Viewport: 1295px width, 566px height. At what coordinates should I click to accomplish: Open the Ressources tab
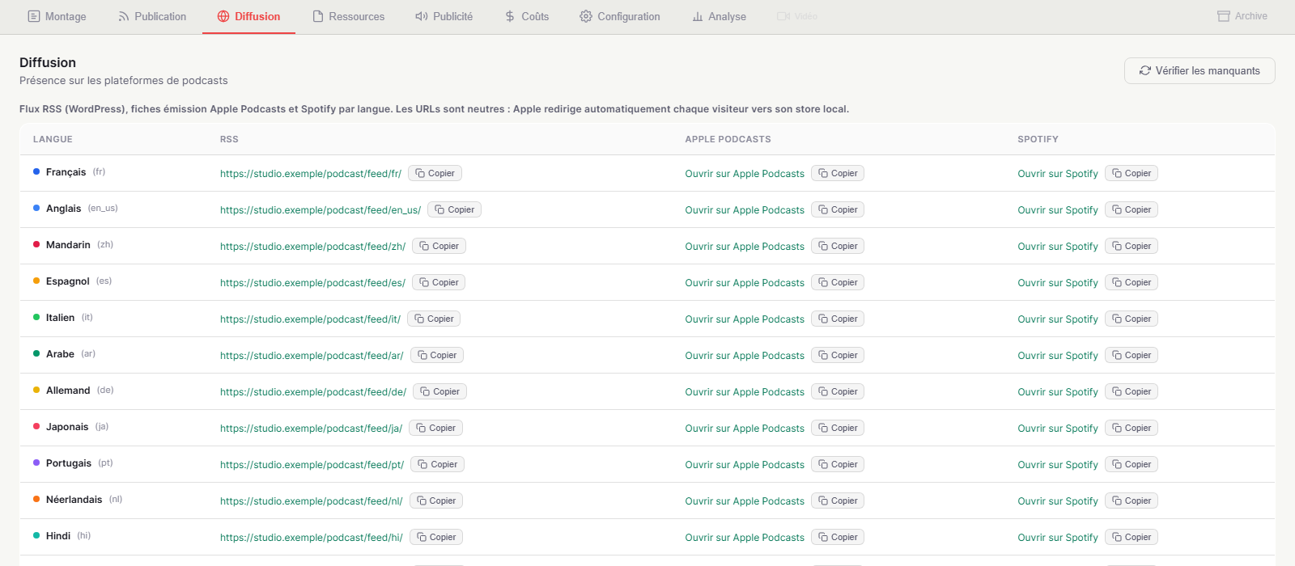point(348,16)
